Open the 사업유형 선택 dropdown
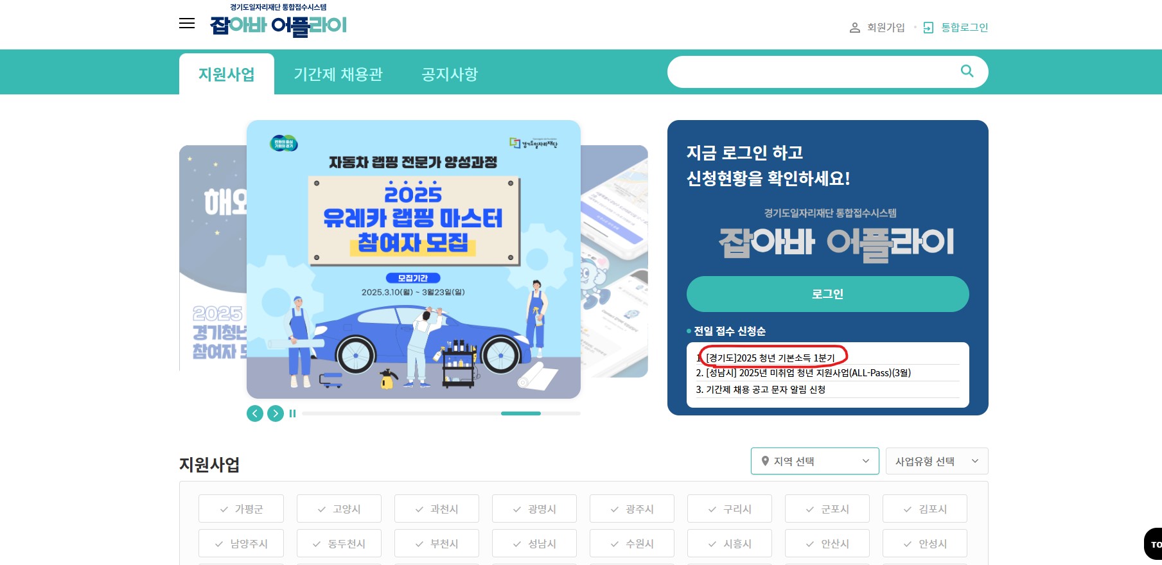Viewport: 1162px width, 565px height. (937, 461)
